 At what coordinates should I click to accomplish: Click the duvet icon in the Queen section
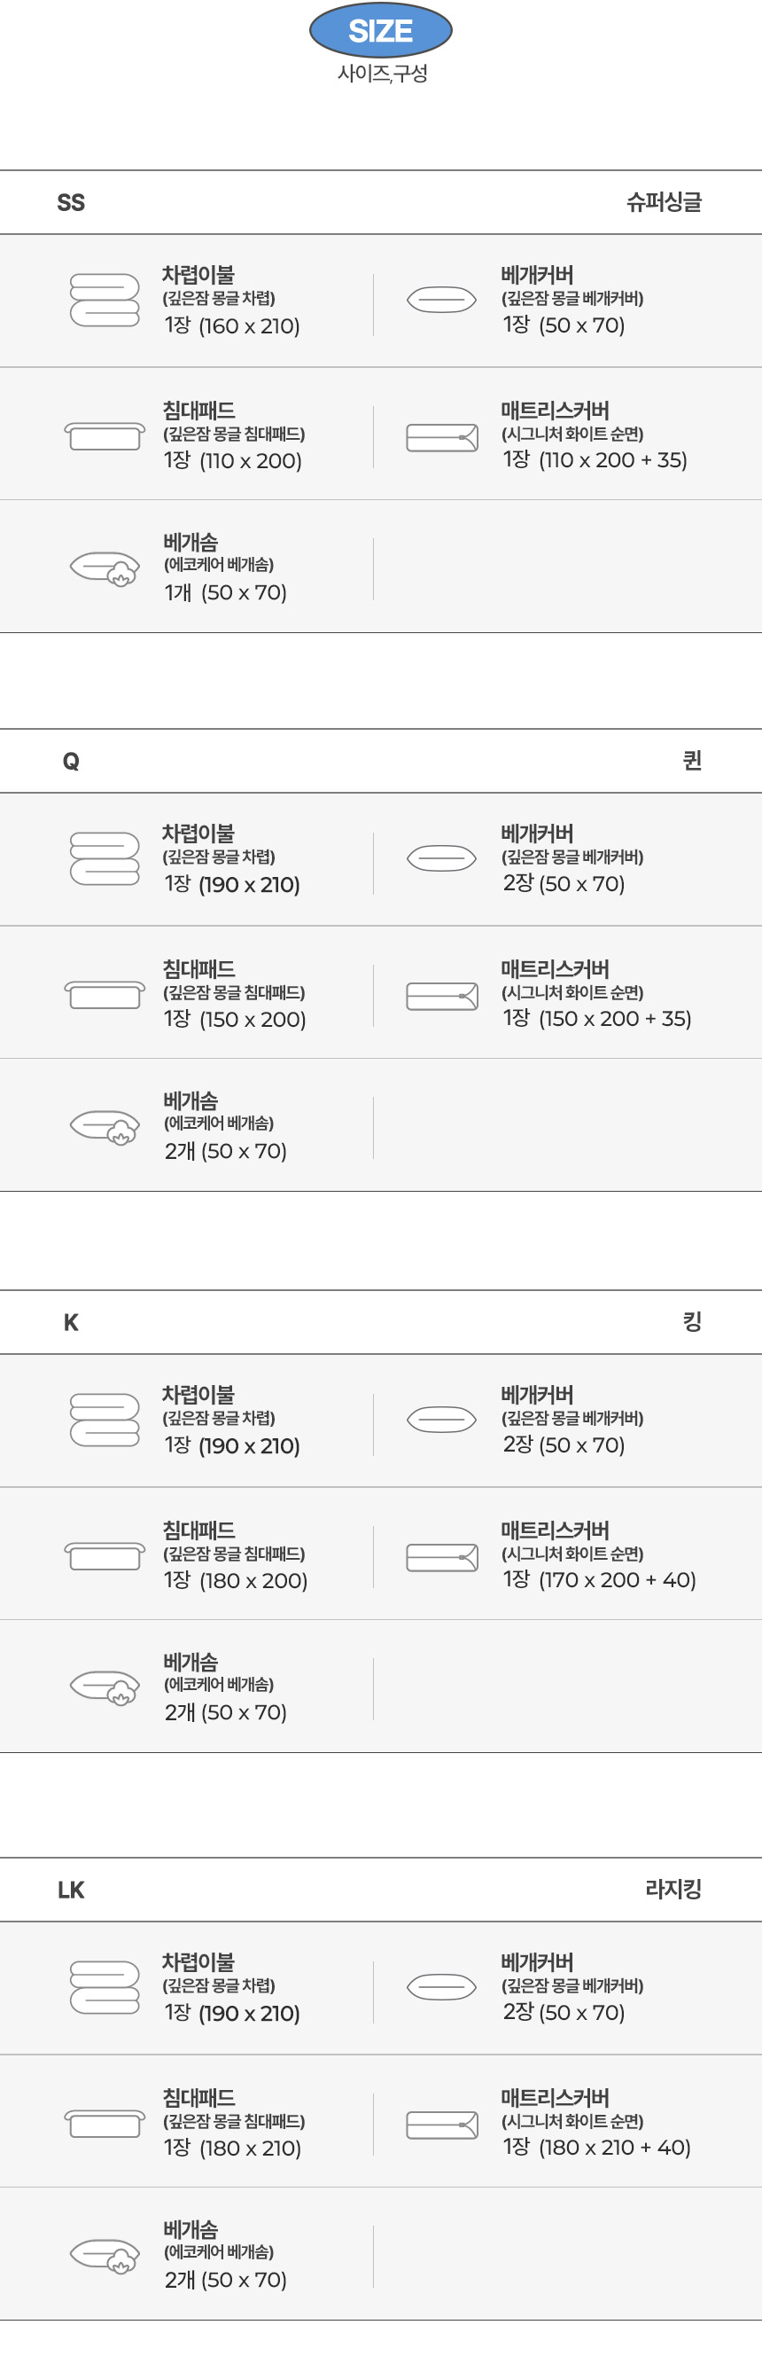pos(105,859)
